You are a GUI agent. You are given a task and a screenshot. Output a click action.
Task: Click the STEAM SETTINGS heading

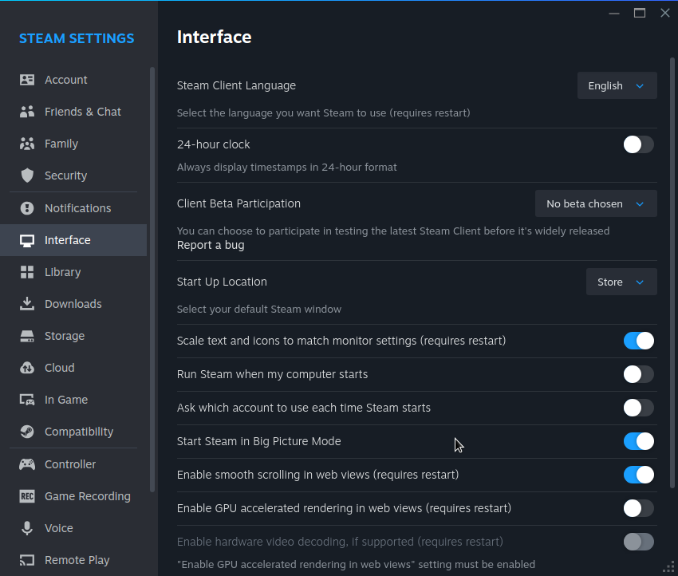(77, 38)
